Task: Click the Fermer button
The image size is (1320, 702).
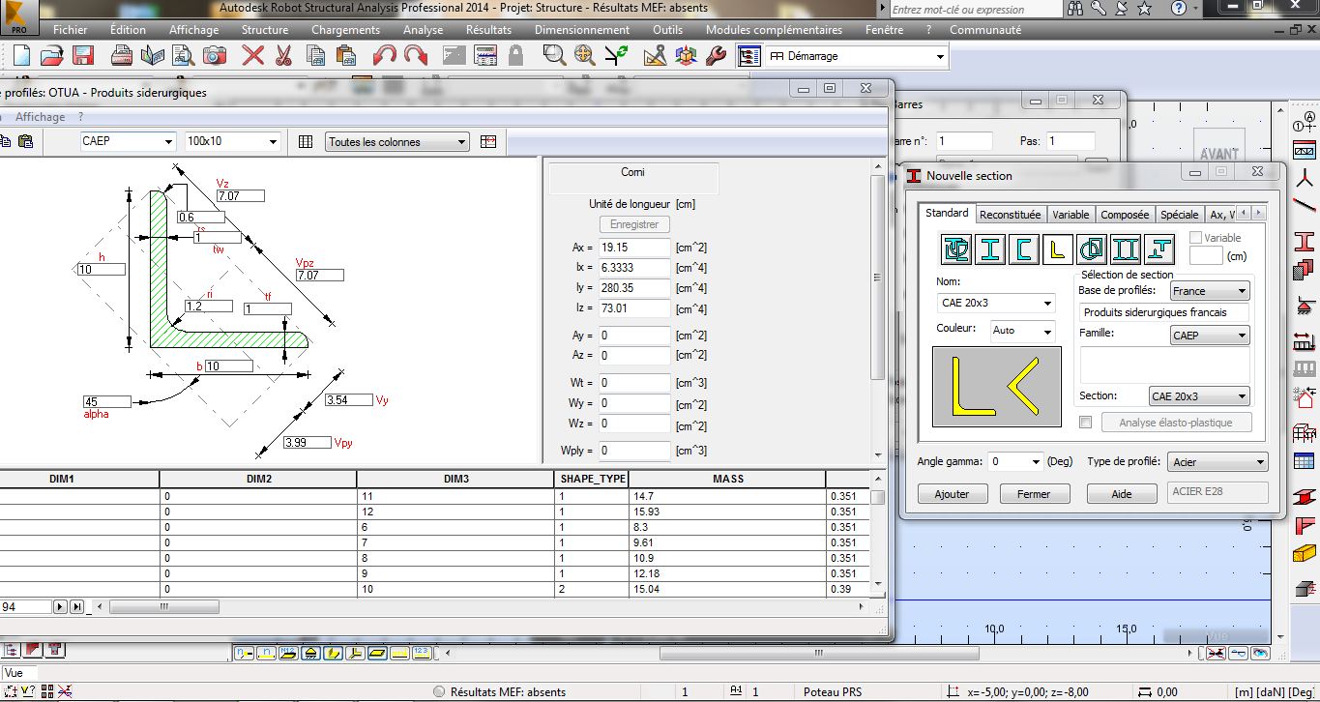Action: [x=1034, y=494]
